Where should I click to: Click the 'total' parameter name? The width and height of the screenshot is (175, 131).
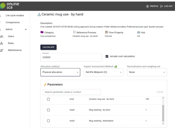(x=72, y=99)
